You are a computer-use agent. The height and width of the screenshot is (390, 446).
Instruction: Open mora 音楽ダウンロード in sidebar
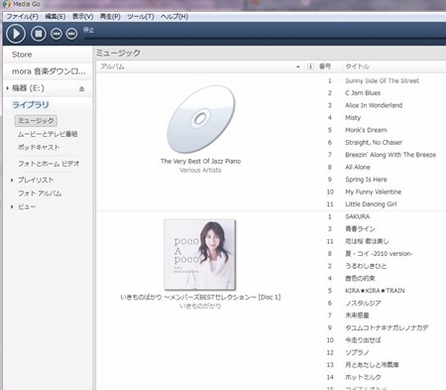(49, 71)
